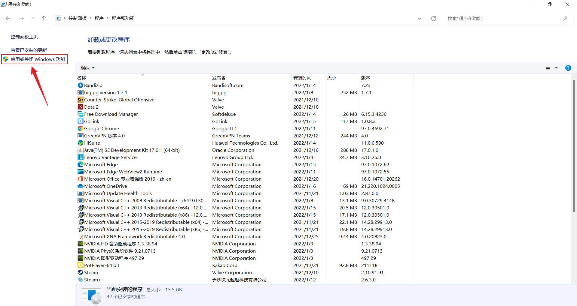
Task: Click the Microsoft OneDrive cloud icon
Action: 80,186
